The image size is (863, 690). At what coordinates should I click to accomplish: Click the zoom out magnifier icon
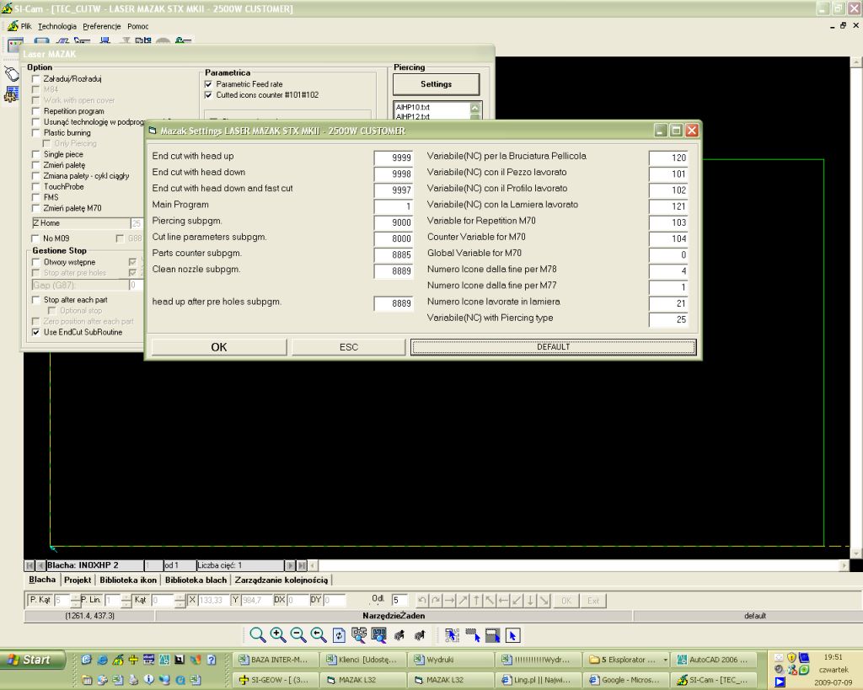[x=298, y=635]
